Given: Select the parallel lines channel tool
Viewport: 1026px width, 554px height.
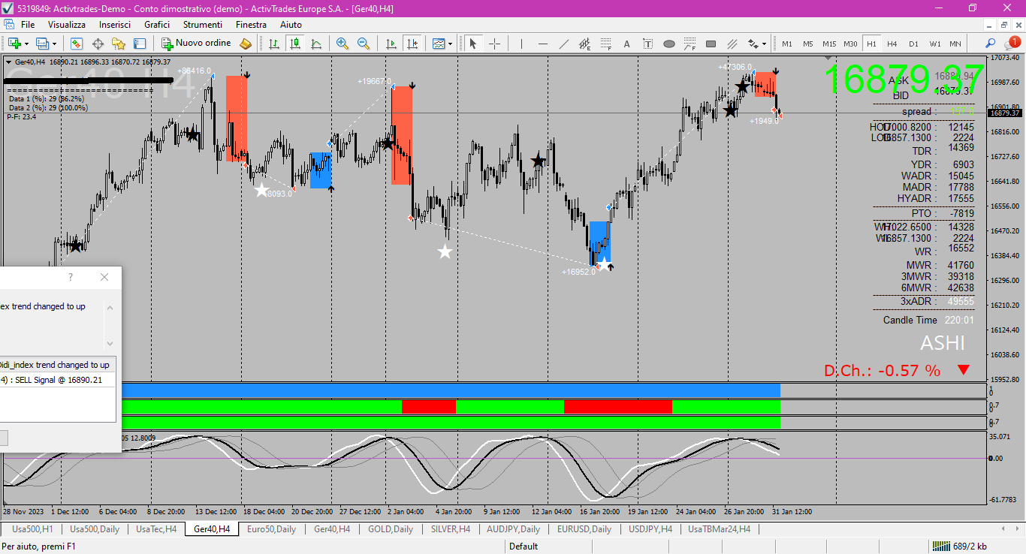Looking at the screenshot, I should click(x=732, y=44).
